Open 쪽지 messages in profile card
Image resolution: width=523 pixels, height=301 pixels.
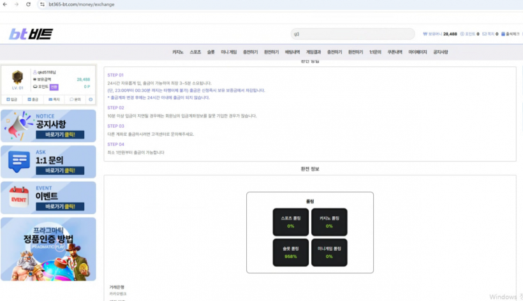(x=54, y=99)
